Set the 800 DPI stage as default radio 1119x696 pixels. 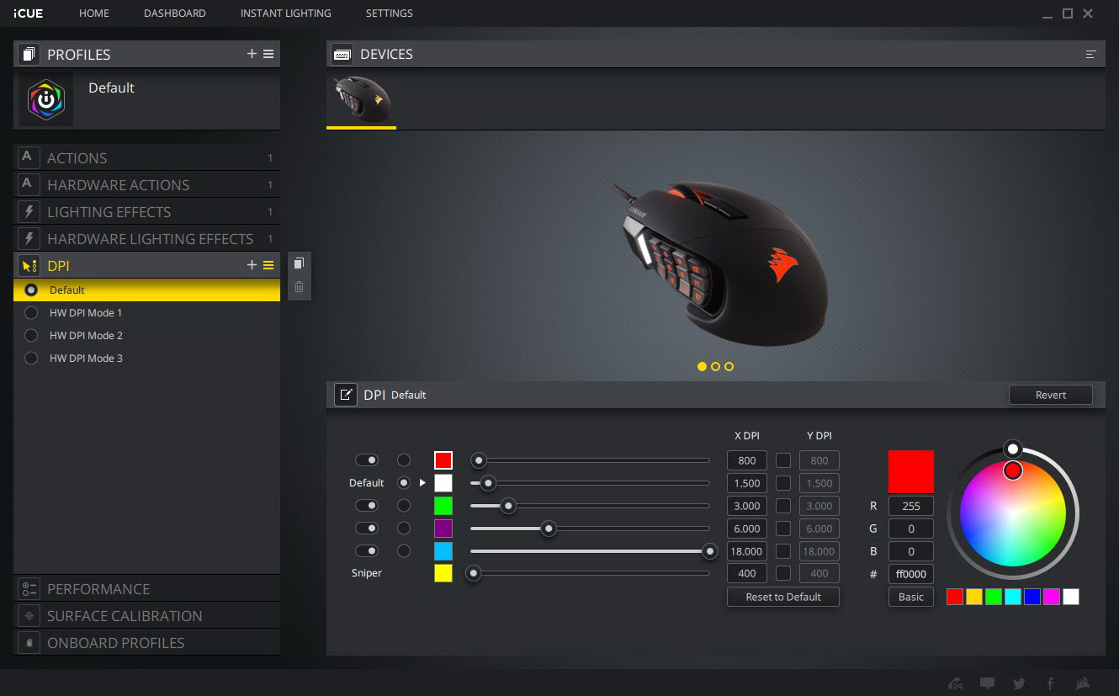(x=404, y=460)
